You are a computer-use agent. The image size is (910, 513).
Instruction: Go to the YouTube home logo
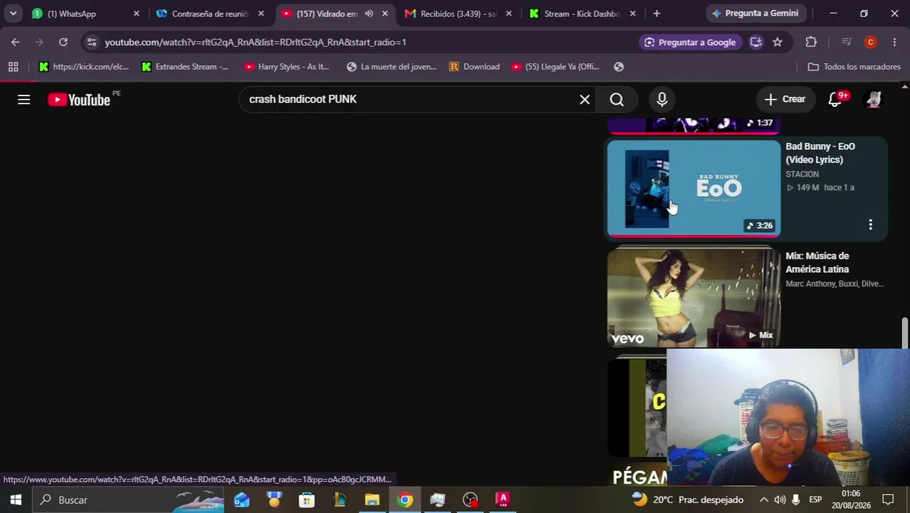tap(79, 100)
